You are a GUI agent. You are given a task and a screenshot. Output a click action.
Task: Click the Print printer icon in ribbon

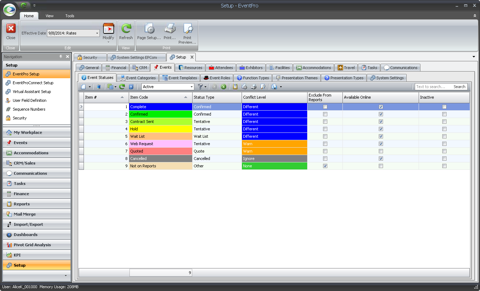[170, 29]
